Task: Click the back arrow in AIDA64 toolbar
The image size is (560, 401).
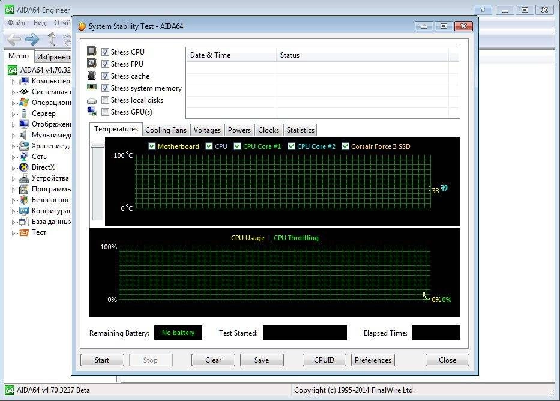Action: pyautogui.click(x=14, y=39)
